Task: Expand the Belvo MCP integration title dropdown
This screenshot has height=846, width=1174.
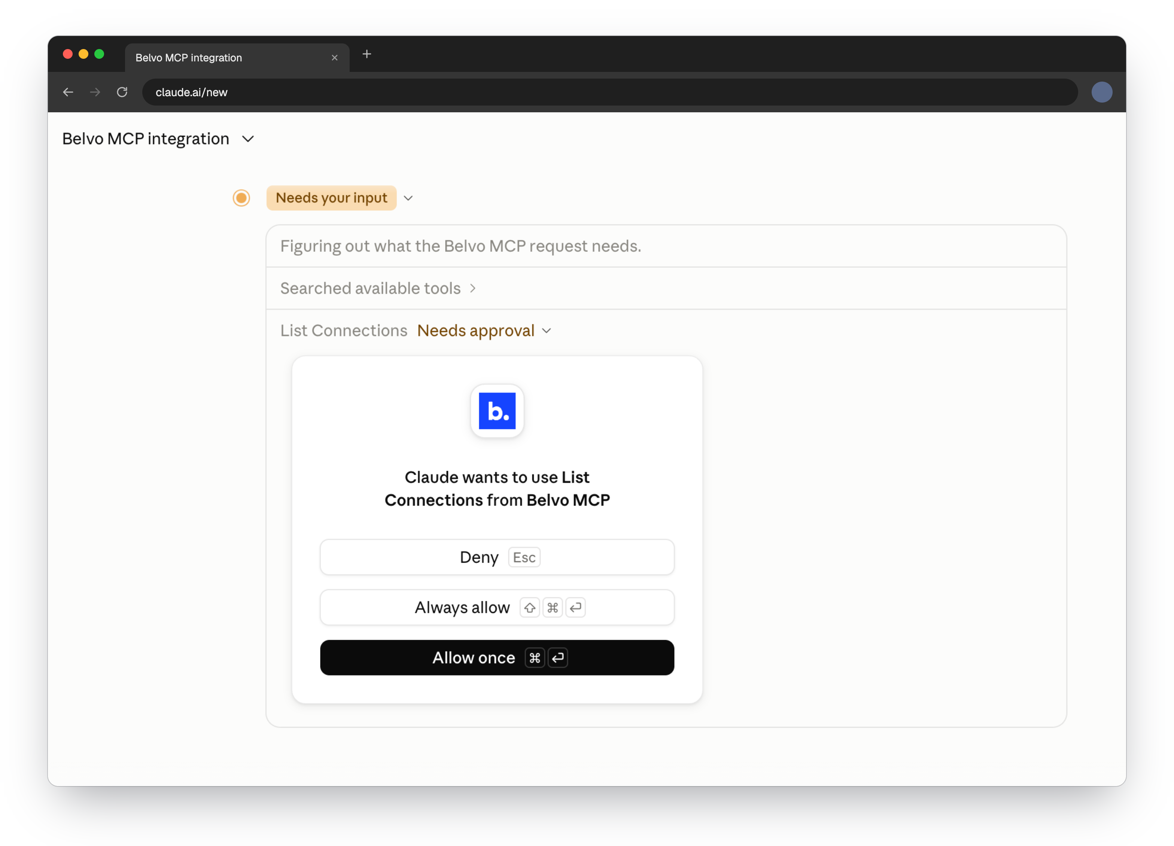Action: (x=248, y=139)
